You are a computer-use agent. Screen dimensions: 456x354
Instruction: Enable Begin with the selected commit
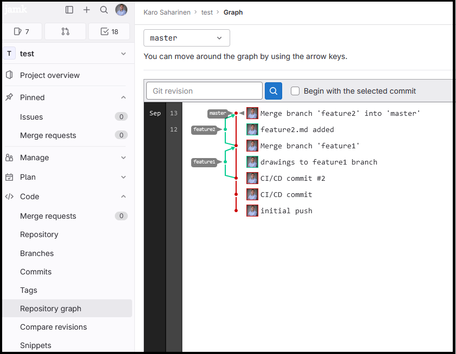(x=295, y=91)
